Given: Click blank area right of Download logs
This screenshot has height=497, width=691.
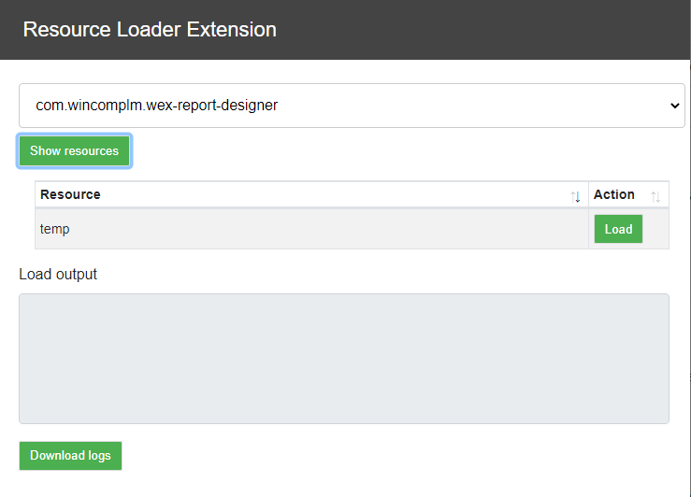Looking at the screenshot, I should pyautogui.click(x=396, y=456).
